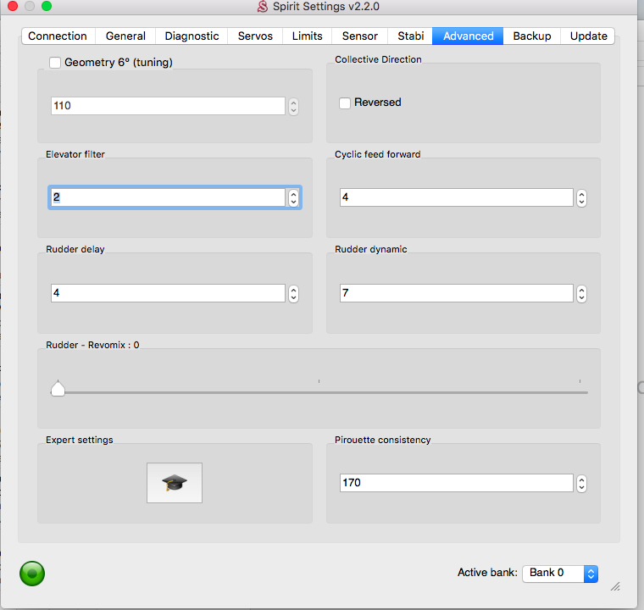Click the green connection status indicator
The image size is (644, 610).
(32, 574)
